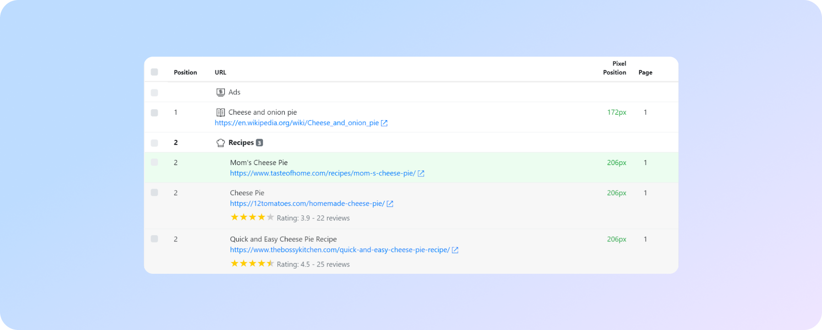The image size is (822, 330).
Task: Select the Mom's Cheese Pie row checkbox
Action: tap(154, 162)
